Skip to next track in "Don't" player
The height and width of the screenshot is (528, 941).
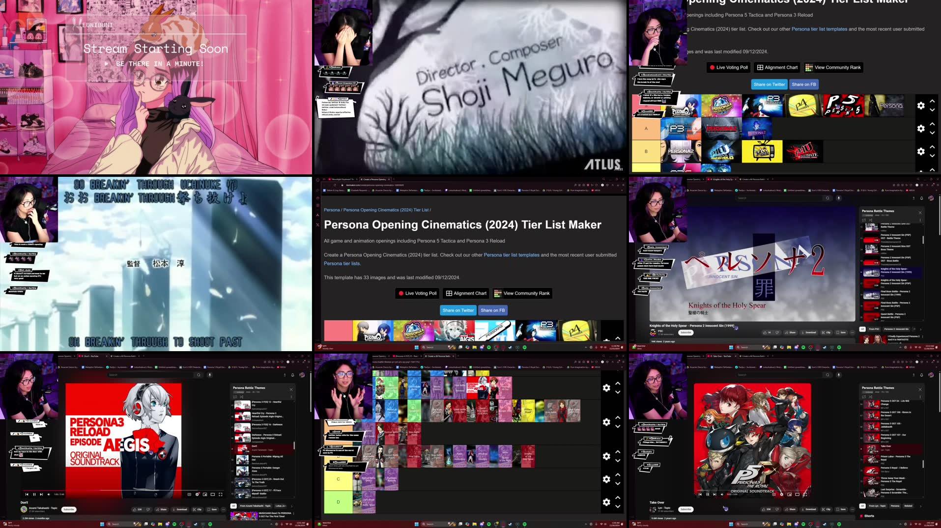pos(41,494)
